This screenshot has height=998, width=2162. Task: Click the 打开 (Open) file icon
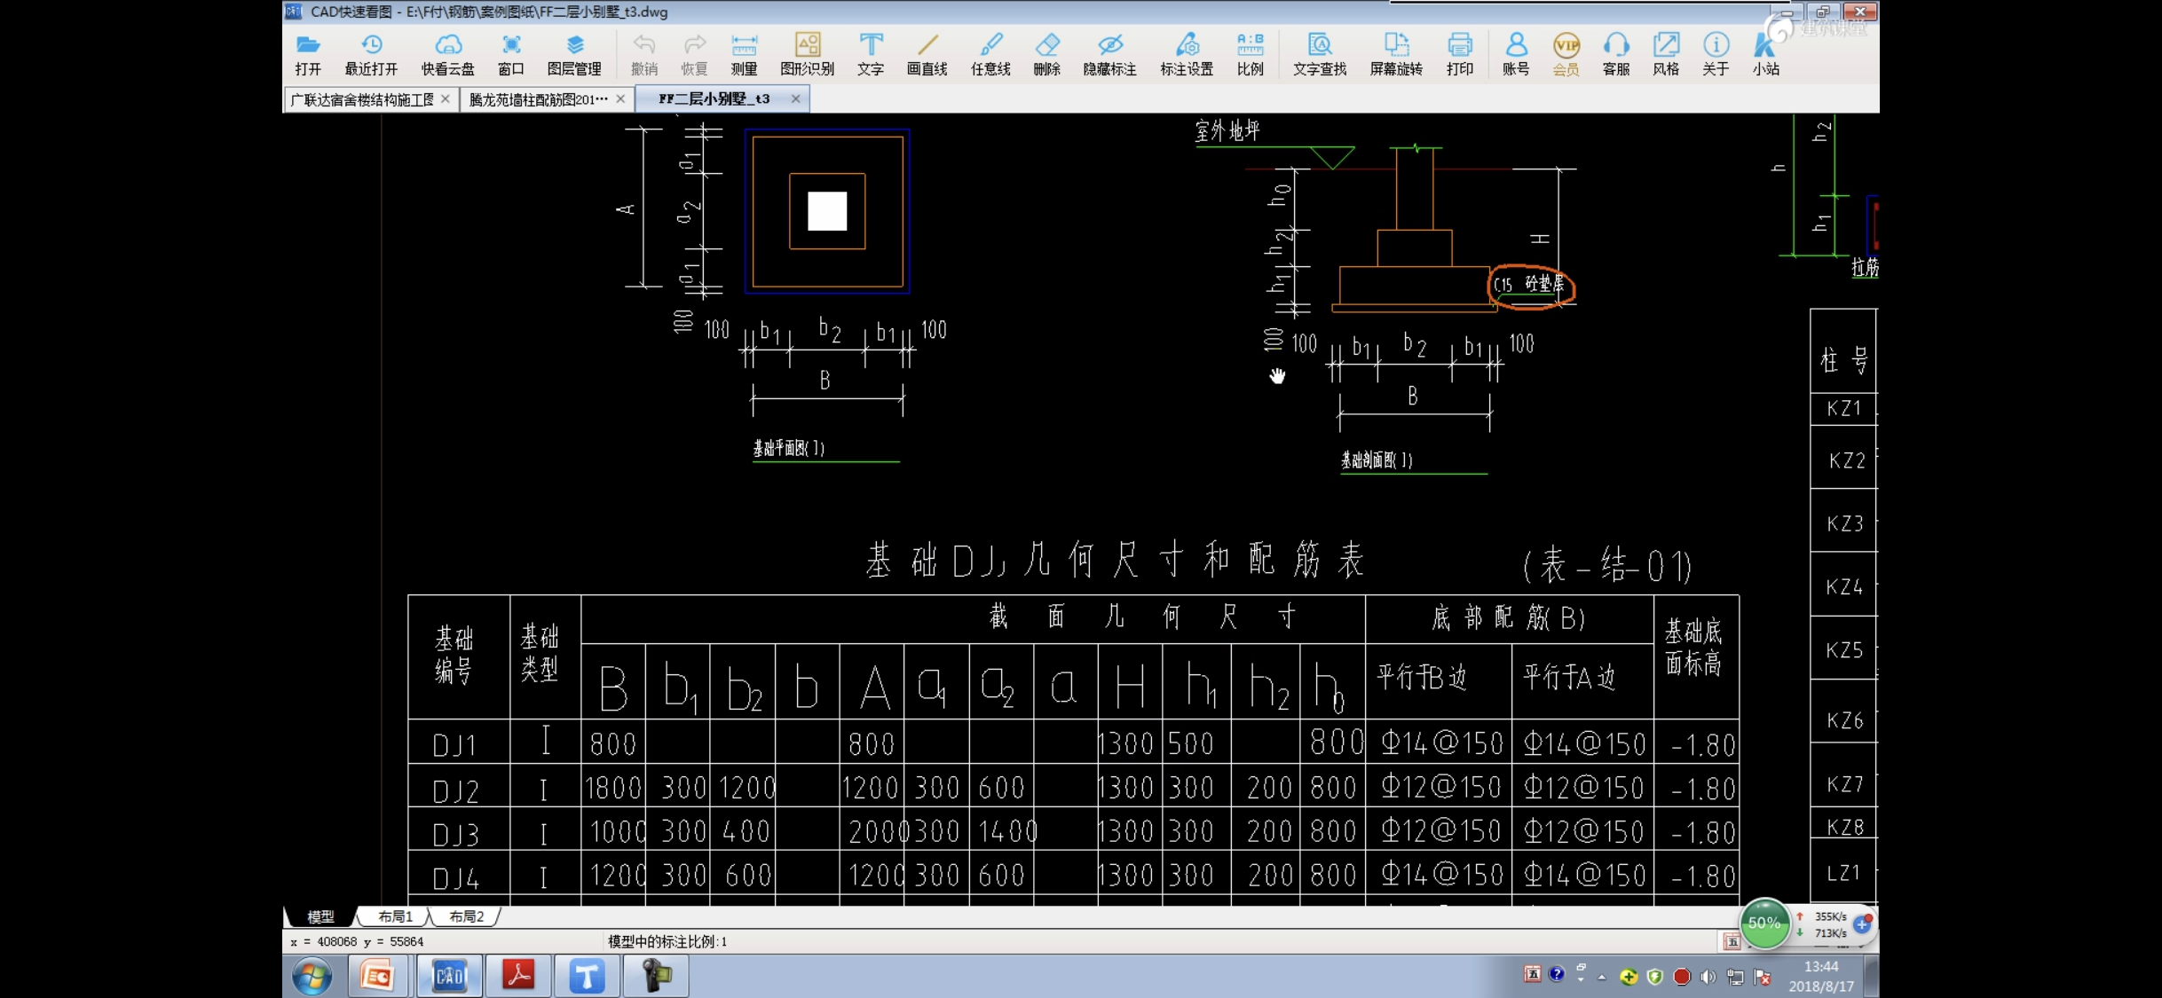click(x=308, y=54)
